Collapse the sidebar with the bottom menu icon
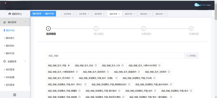This screenshot has width=217, height=98. (15, 95)
